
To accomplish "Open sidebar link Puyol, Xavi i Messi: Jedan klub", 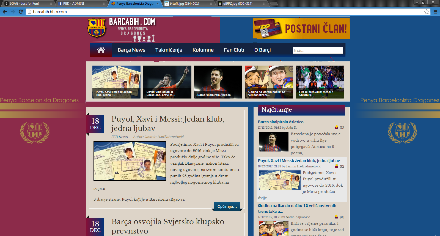I will [299, 161].
